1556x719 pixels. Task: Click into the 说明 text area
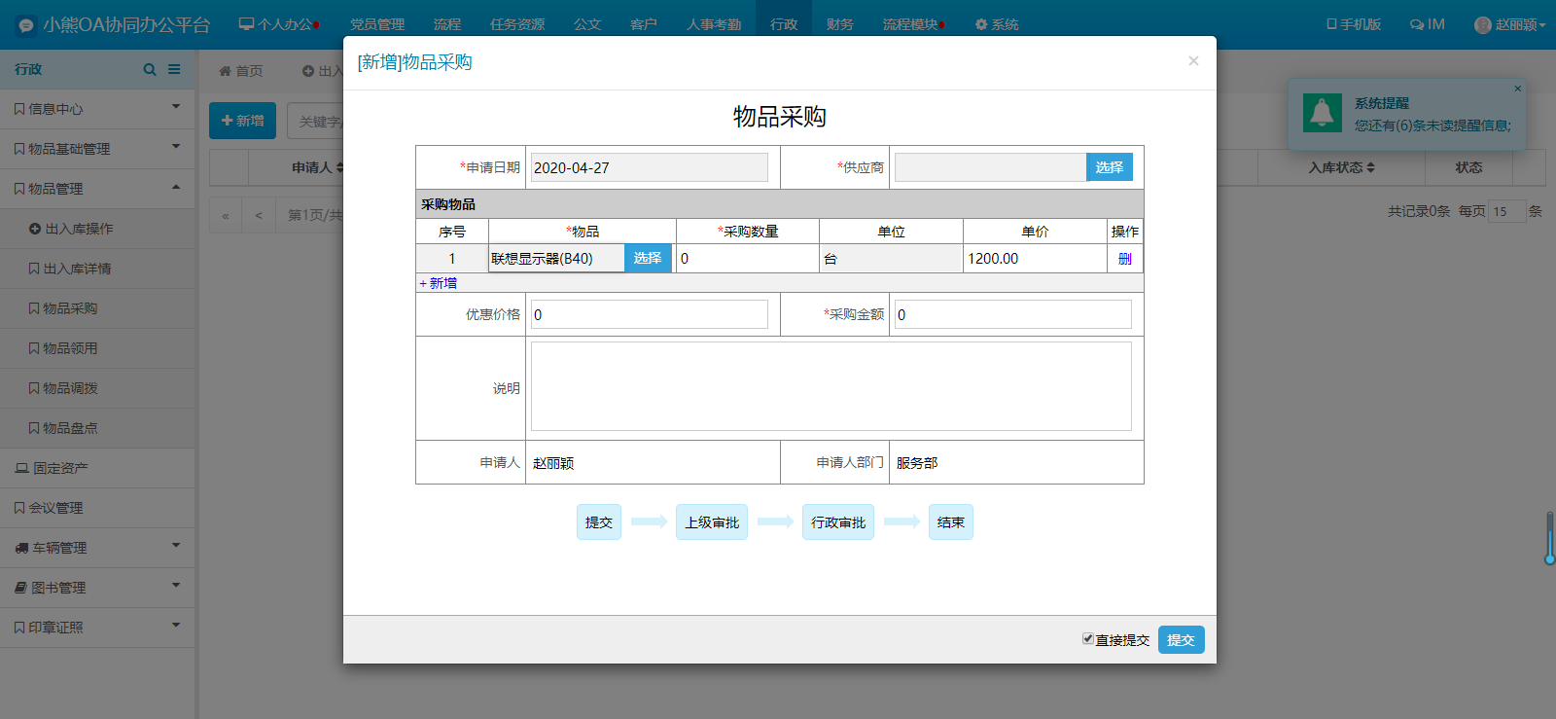tap(831, 386)
